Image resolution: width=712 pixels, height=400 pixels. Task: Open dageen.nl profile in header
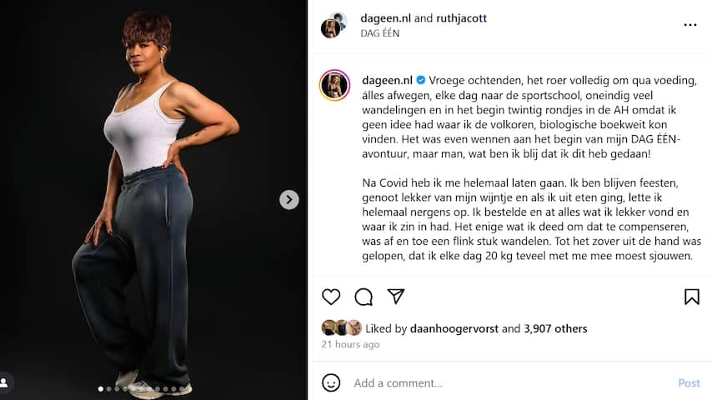[385, 18]
